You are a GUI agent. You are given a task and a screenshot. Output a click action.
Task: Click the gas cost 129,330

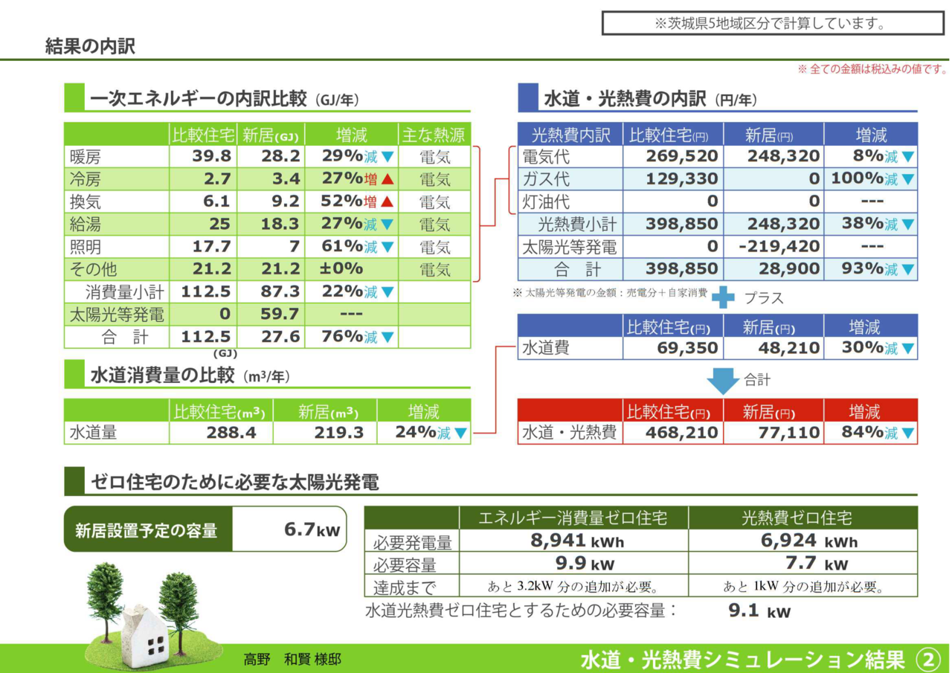[682, 179]
